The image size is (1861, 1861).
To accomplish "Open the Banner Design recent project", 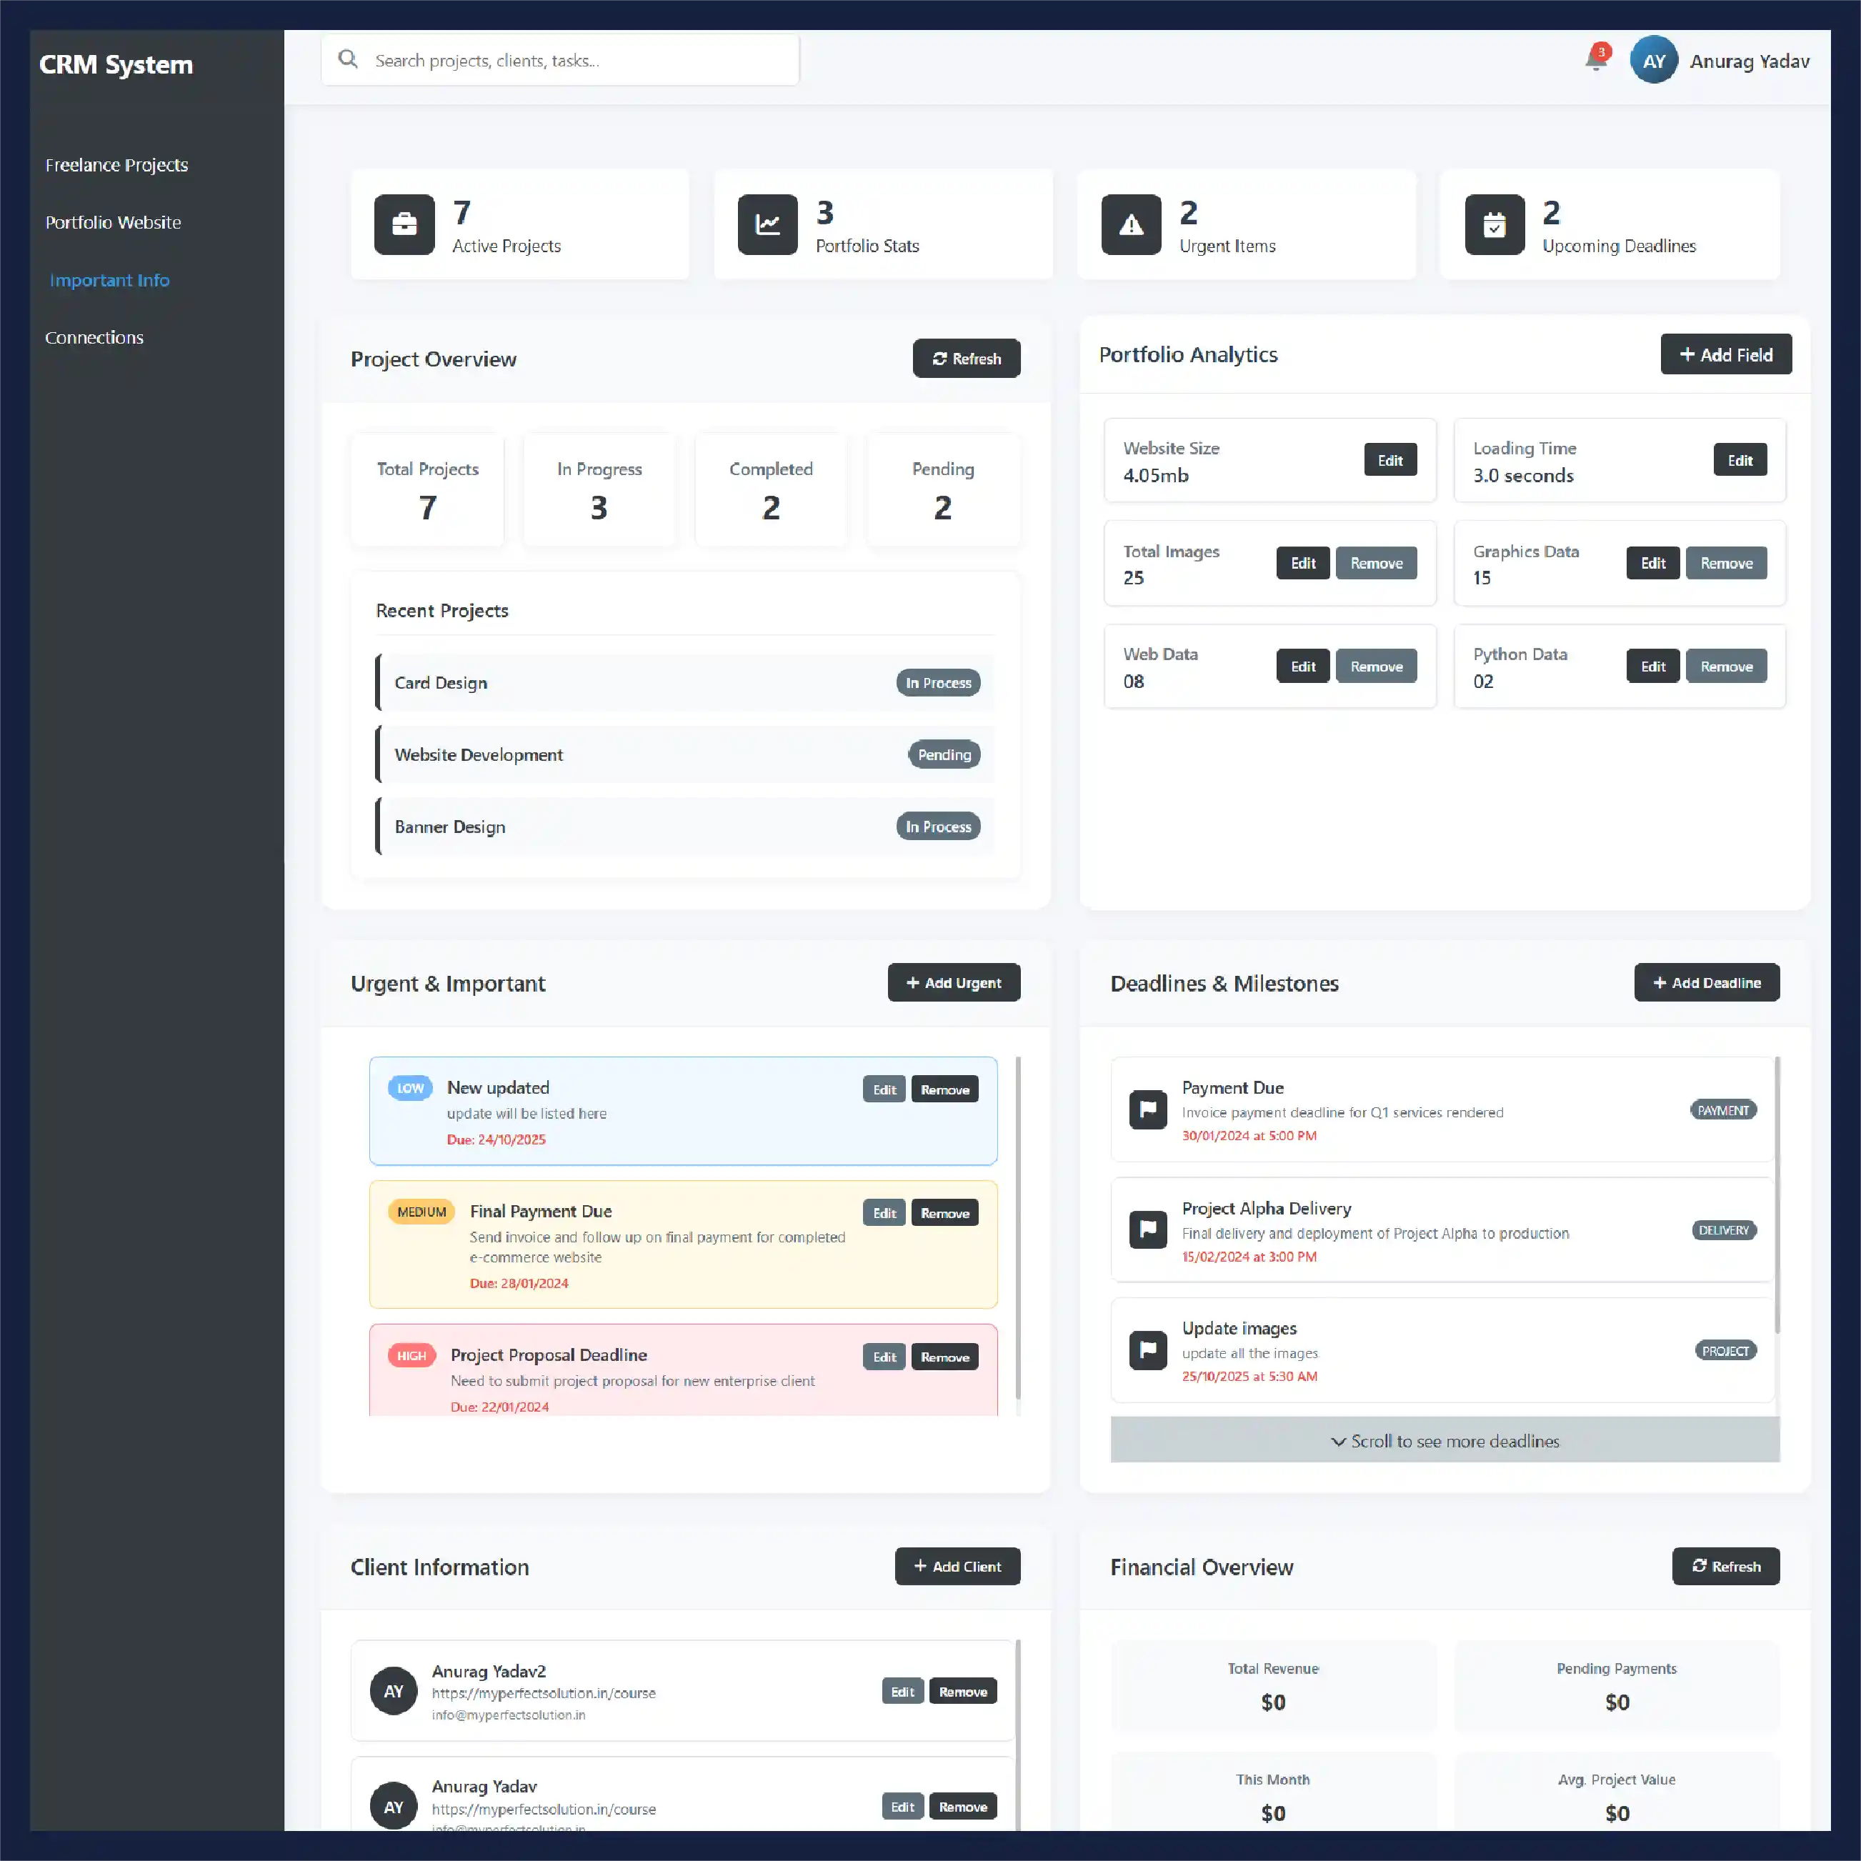I will pyautogui.click(x=685, y=827).
